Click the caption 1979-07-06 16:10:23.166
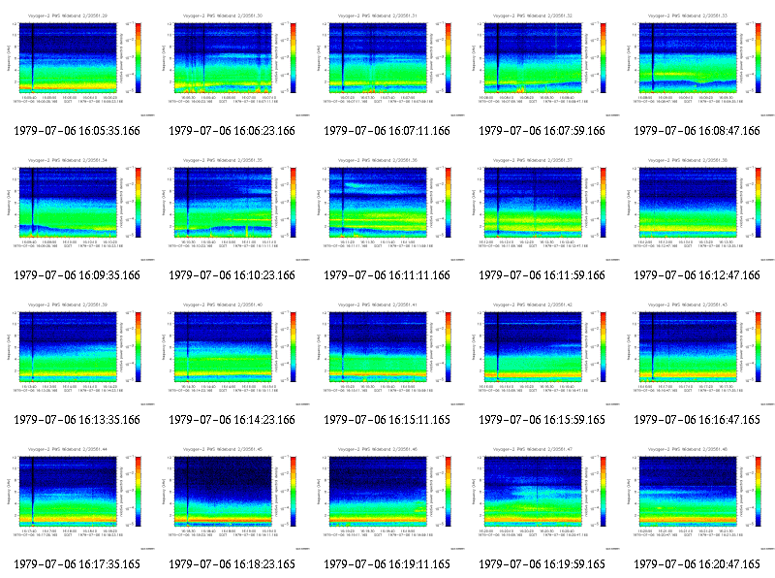Viewport: 775px width, 578px height. pos(232,275)
